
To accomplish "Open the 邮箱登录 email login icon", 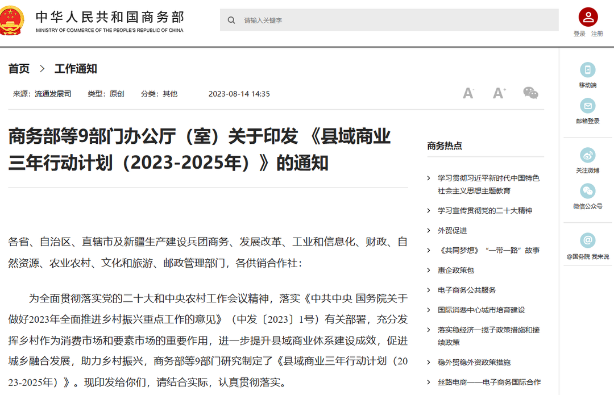I will 587,106.
